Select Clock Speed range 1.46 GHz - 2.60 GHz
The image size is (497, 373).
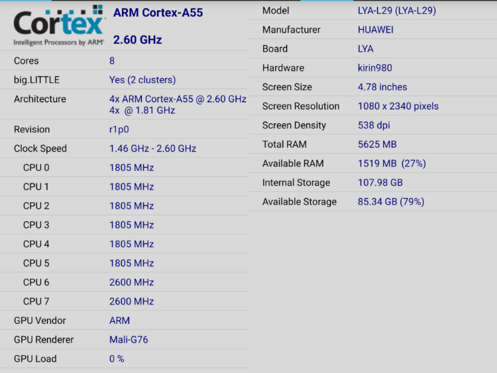(152, 148)
